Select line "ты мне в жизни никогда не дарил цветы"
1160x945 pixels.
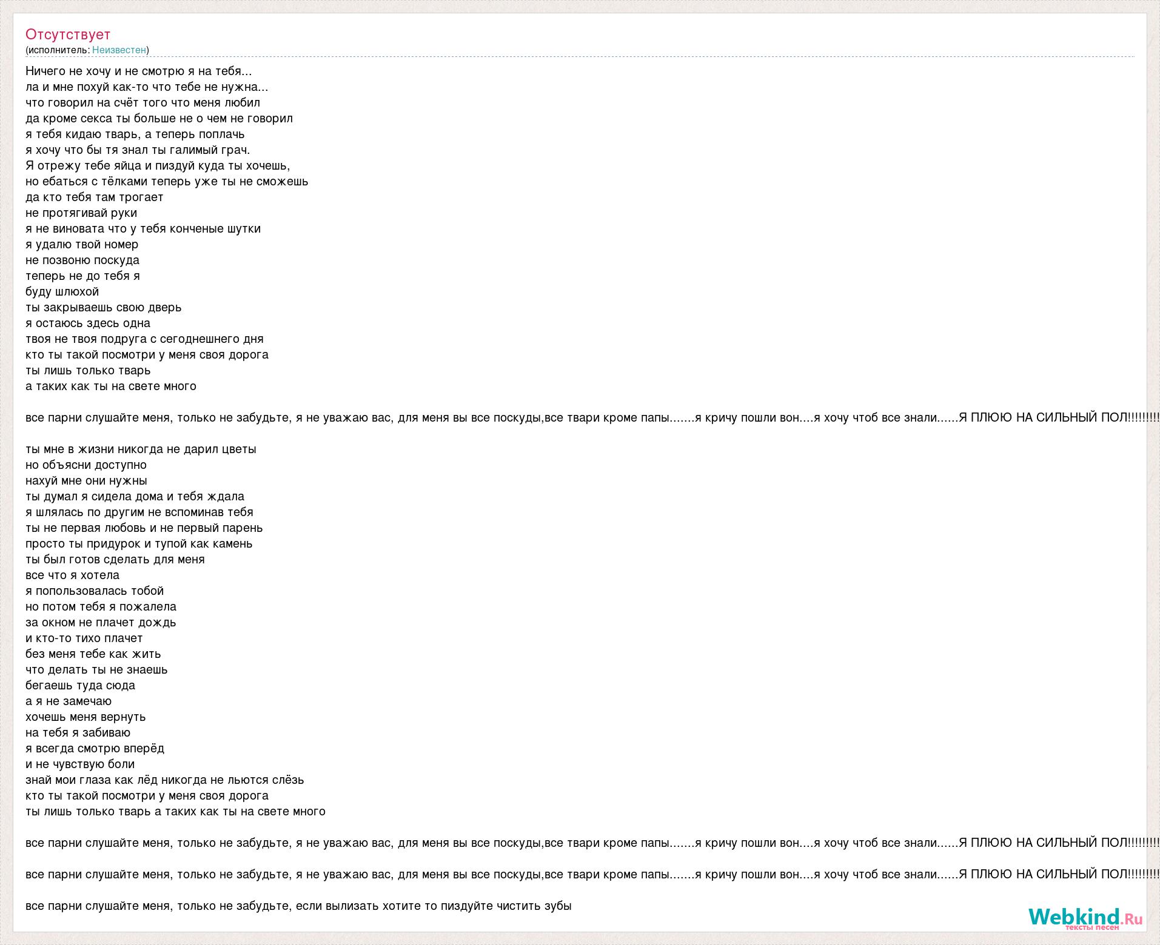click(141, 449)
